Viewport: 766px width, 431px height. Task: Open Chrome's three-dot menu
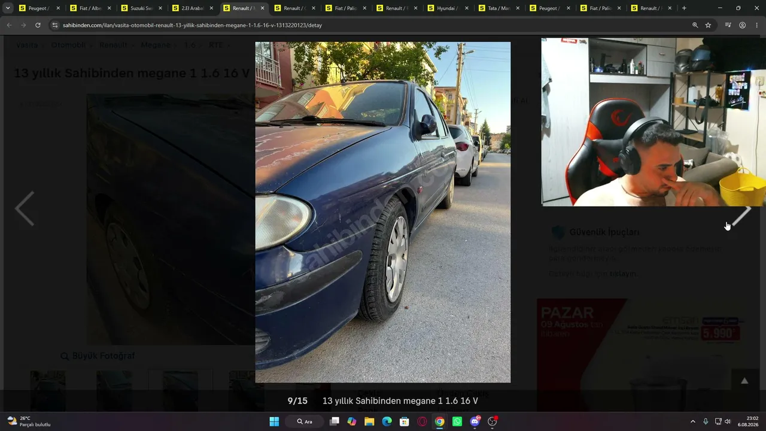tap(756, 25)
